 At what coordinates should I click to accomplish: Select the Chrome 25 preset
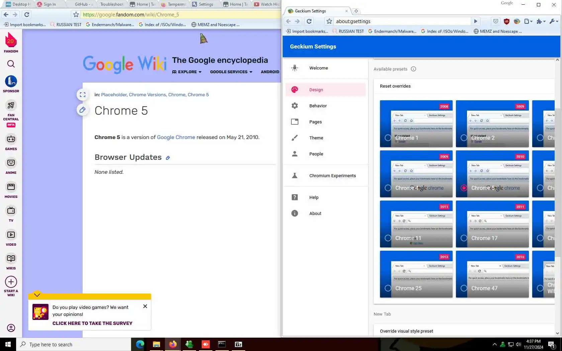click(x=416, y=274)
